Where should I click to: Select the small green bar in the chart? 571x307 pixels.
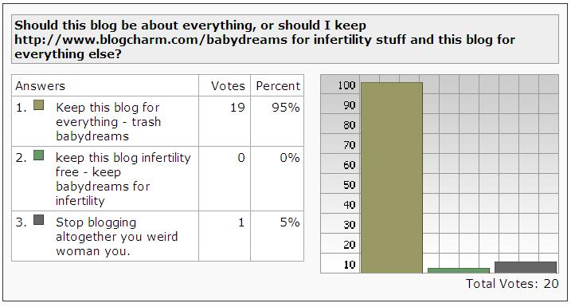click(x=459, y=270)
